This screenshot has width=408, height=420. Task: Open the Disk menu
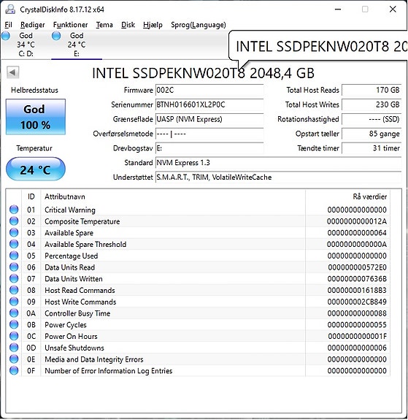point(128,25)
